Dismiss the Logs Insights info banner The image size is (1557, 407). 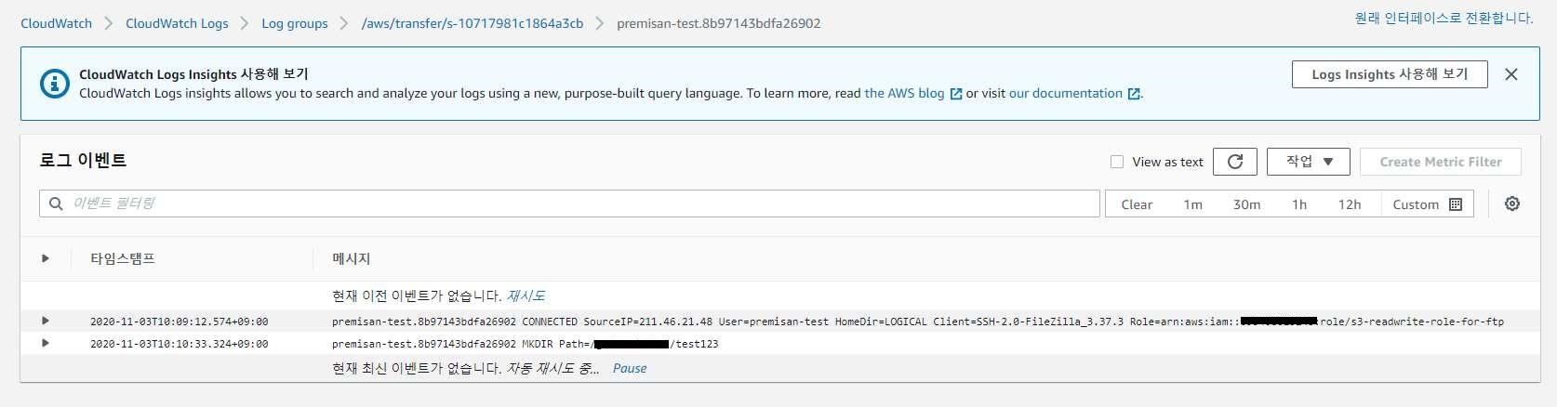click(1511, 74)
